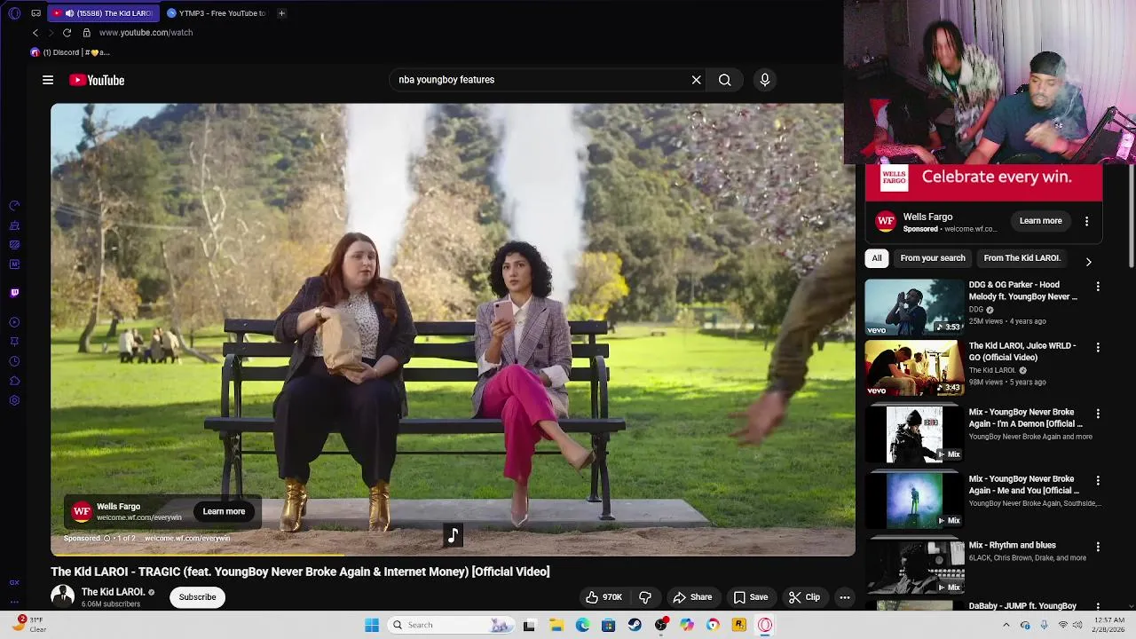Open options for Kid LAROI GO video

pyautogui.click(x=1098, y=347)
